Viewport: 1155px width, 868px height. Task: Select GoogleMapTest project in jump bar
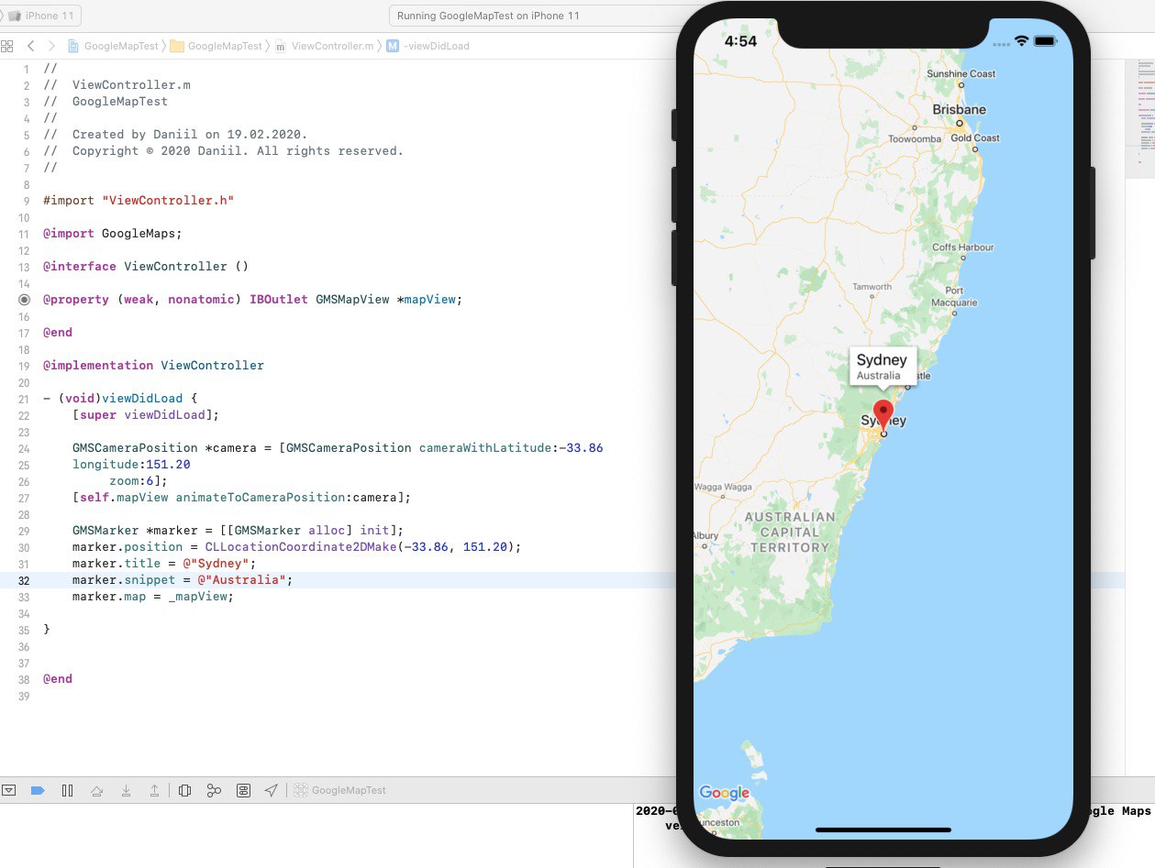click(113, 46)
